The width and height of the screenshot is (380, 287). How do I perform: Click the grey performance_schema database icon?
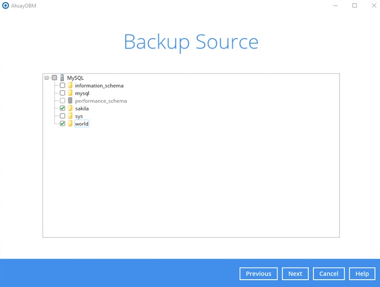[70, 101]
